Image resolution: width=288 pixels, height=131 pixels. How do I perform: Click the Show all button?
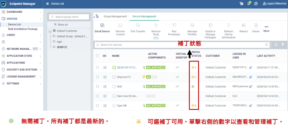61,25
